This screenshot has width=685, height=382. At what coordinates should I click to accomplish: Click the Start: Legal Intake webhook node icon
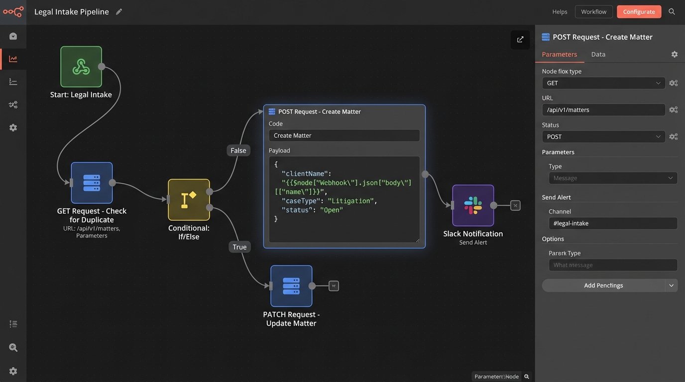point(81,67)
